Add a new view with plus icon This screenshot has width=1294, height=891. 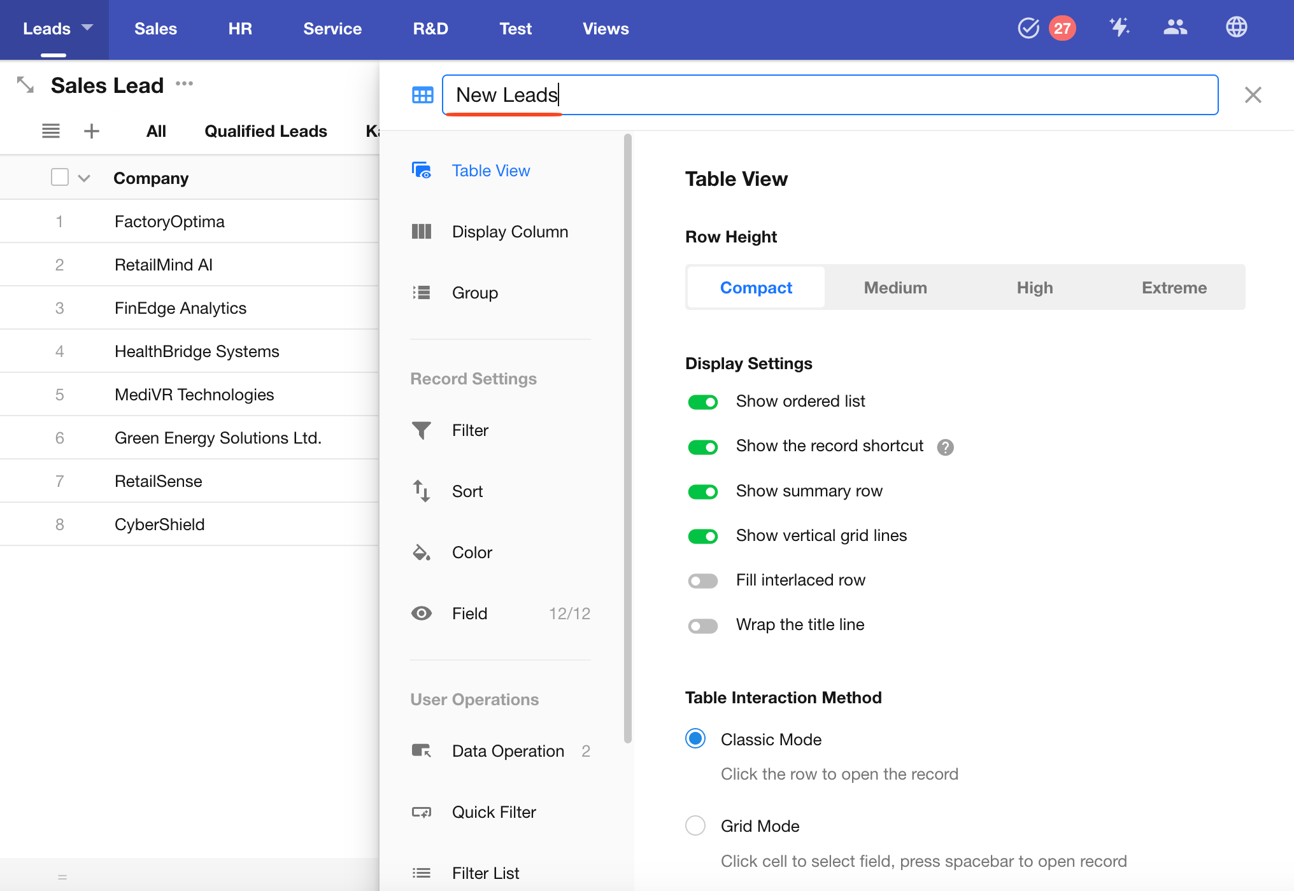tap(92, 131)
